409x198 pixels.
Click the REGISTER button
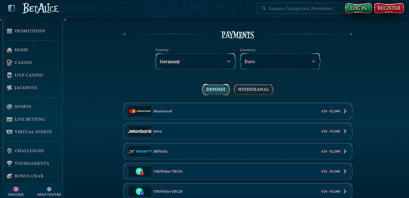coord(389,8)
